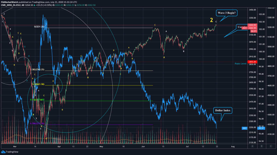
Task: Open the 'Wave 3 Begin?' callout
Action: [x=227, y=13]
